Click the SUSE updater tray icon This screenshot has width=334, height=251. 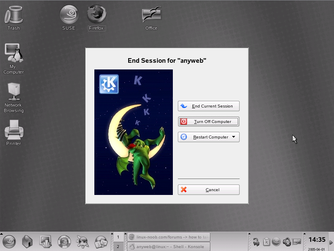(276, 242)
